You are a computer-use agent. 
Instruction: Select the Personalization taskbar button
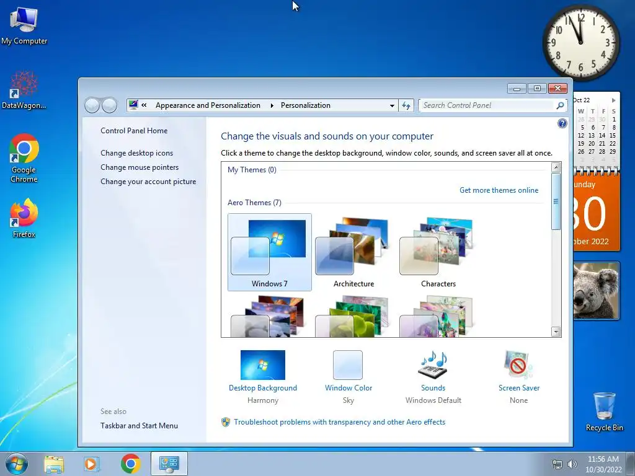pos(169,464)
